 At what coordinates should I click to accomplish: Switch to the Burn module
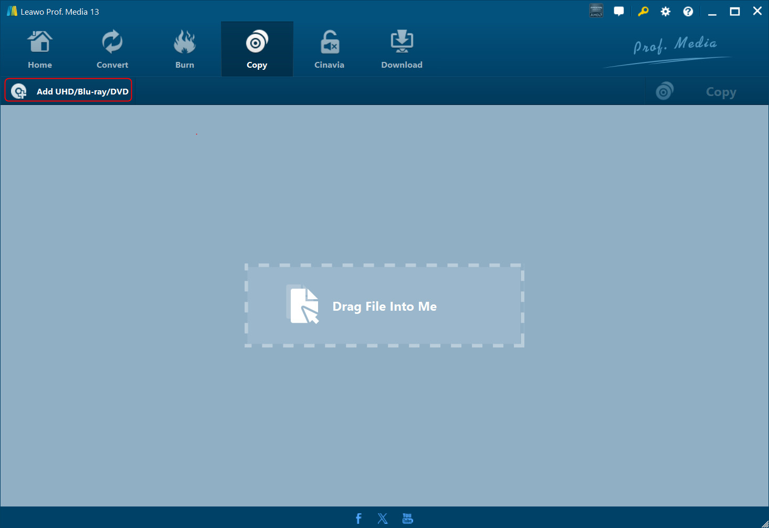[x=185, y=50]
